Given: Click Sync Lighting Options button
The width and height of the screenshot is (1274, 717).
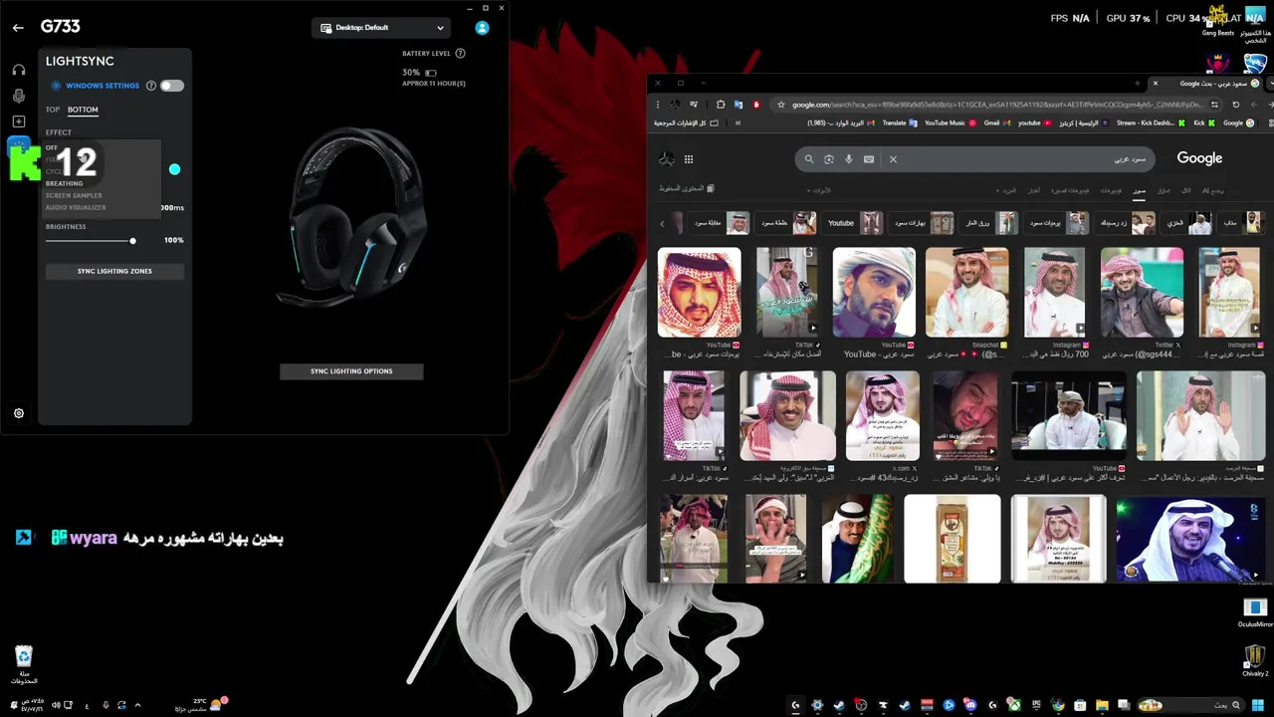Looking at the screenshot, I should coord(351,371).
